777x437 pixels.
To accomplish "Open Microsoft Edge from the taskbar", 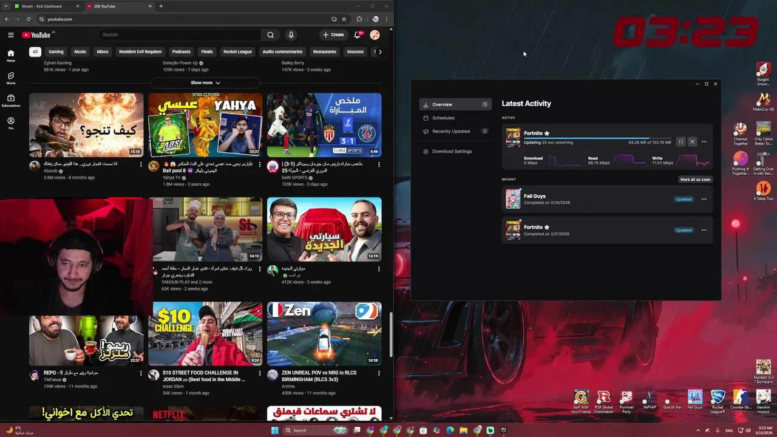I will click(x=450, y=430).
